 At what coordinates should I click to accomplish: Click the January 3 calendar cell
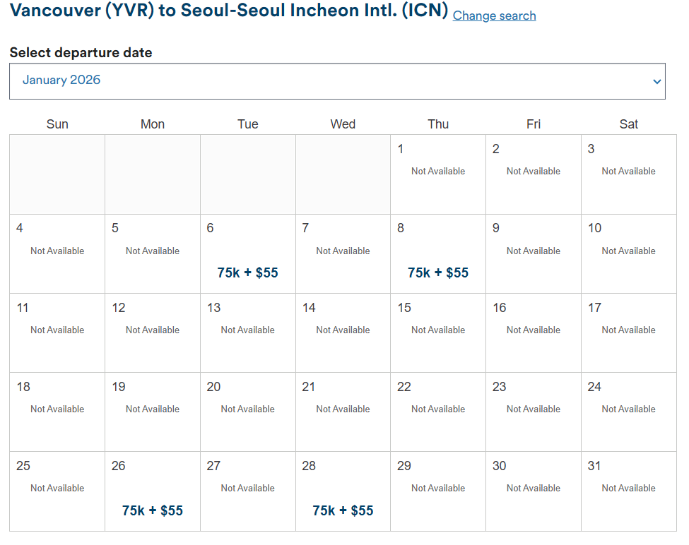tap(629, 174)
